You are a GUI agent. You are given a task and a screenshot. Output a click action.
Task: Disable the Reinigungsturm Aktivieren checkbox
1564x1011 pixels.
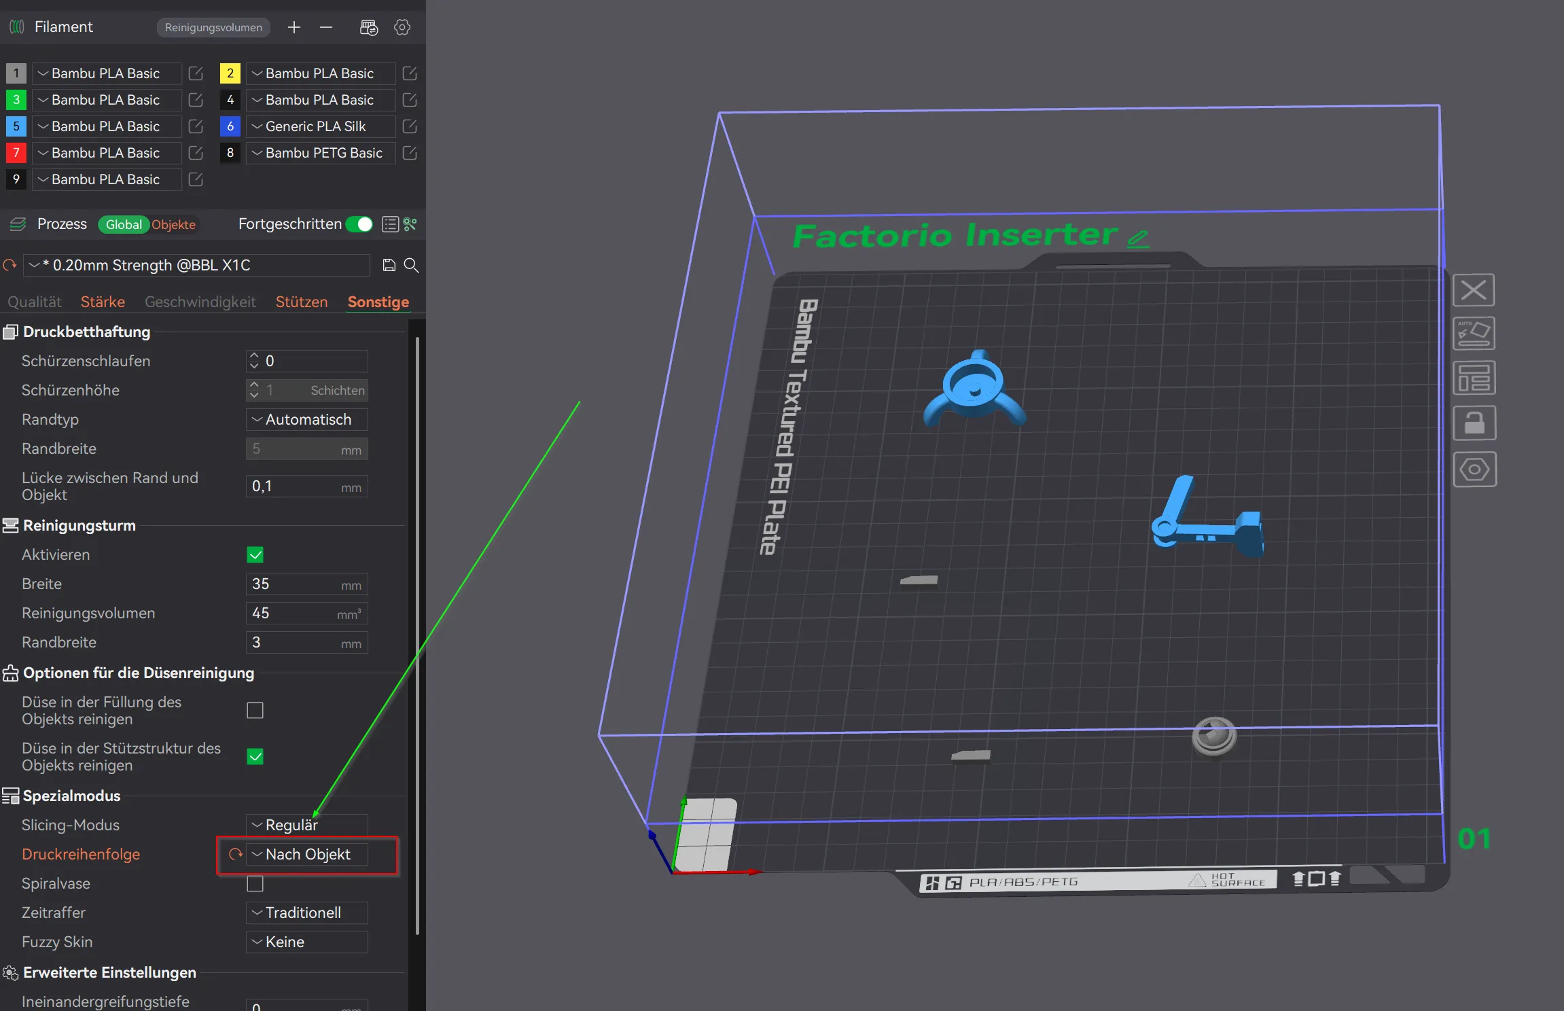[255, 555]
